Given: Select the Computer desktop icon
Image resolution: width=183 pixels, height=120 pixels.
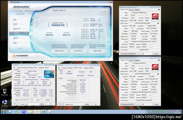Looking at the screenshot, I should pyautogui.click(x=5, y=103).
